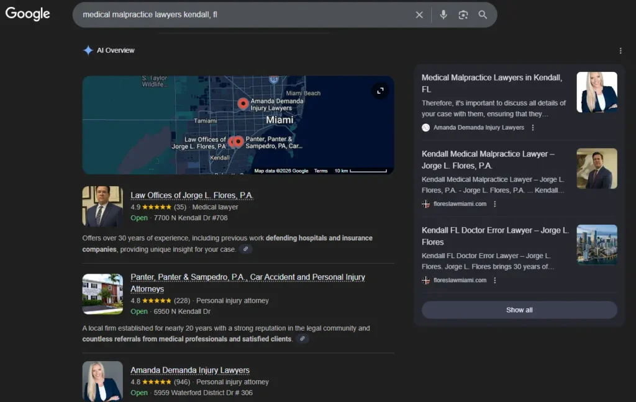
Task: Open more options beside first floreslawmiami.com source
Action: click(x=495, y=204)
